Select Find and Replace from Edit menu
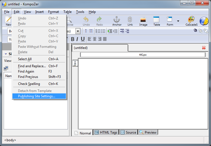Viewport: 211px width, 146px height. pos(32,66)
